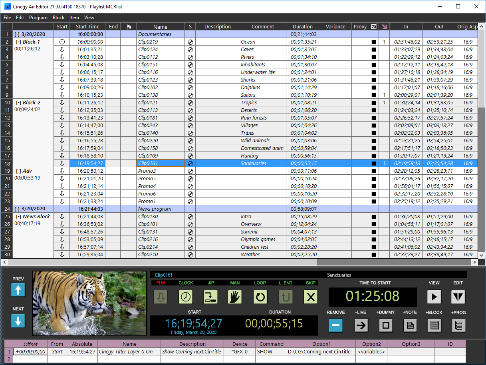Click the pink arrow column header icon
The image size is (486, 365).
click(x=384, y=27)
